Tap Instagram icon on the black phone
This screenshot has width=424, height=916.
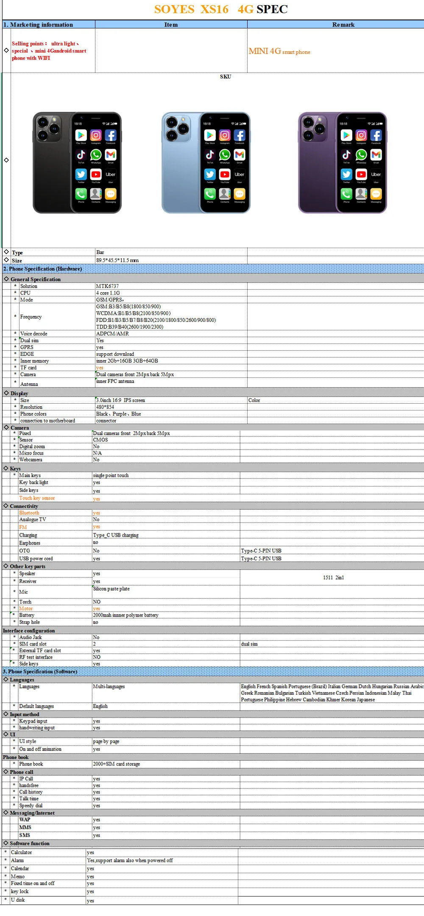pos(96,135)
